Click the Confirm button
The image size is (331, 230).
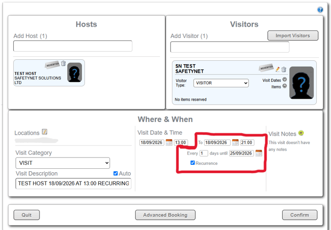pyautogui.click(x=299, y=215)
